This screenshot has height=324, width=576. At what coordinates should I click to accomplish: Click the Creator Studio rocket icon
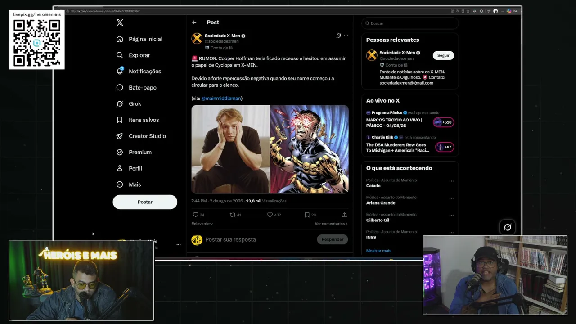[120, 136]
